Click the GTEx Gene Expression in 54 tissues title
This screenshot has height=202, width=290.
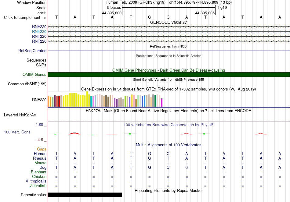[x=169, y=89]
